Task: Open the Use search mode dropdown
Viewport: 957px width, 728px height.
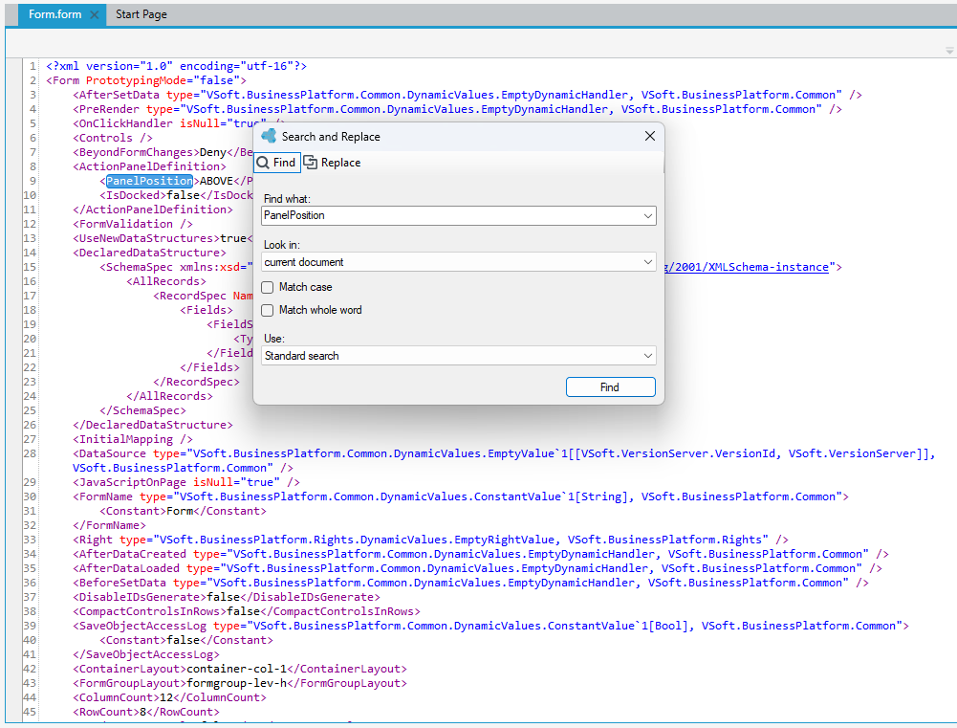Action: pyautogui.click(x=458, y=356)
